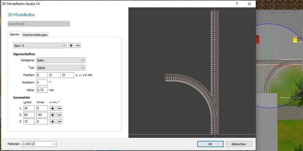Open the Spur: 0 dropdown
303x151 pixels.
(40, 45)
